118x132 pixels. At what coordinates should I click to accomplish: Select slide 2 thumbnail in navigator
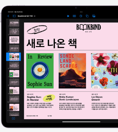[14, 31]
